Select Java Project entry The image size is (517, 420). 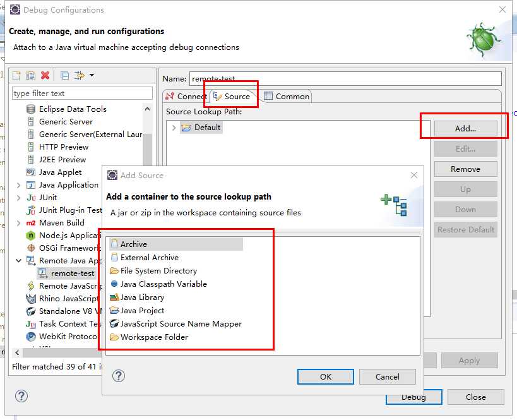click(137, 311)
